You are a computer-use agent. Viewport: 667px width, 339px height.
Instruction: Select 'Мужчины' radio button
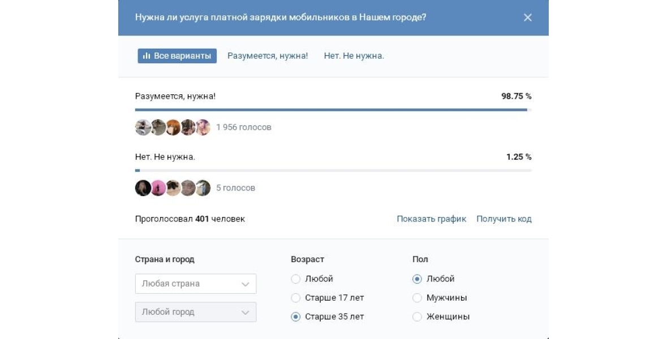point(418,298)
